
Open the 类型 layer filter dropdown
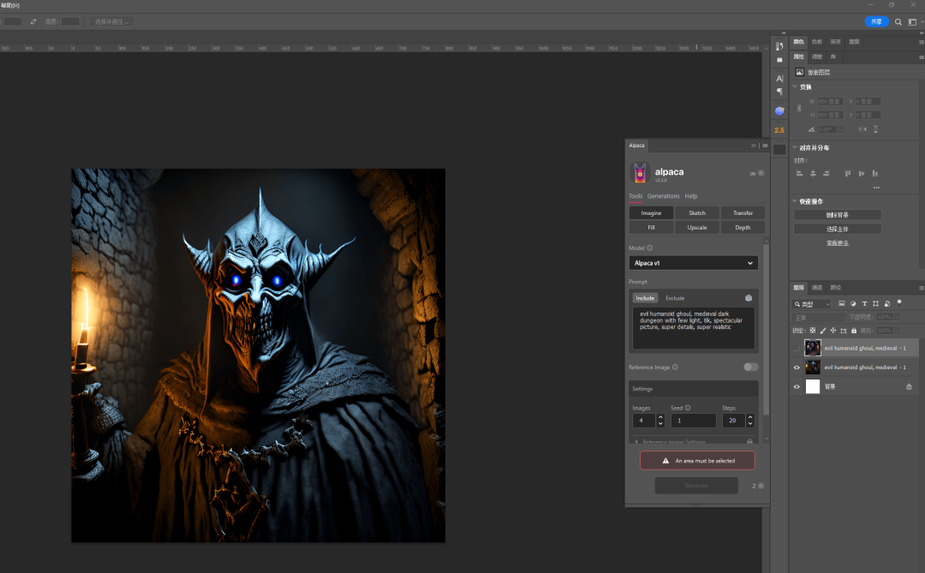(x=812, y=304)
